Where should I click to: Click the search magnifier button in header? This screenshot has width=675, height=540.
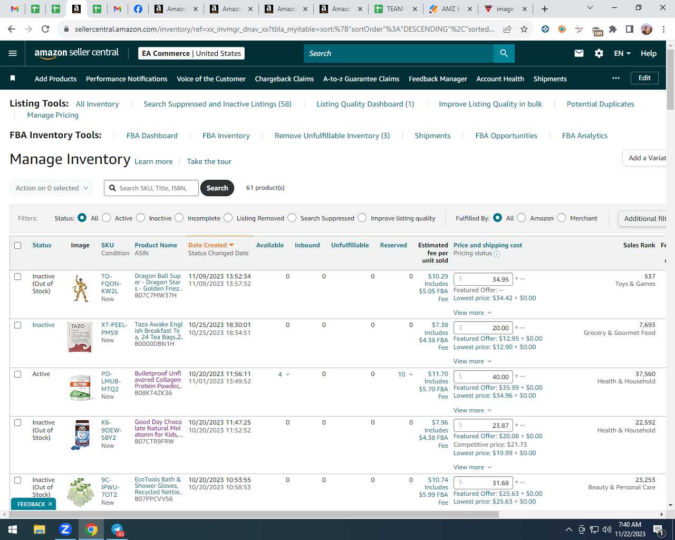[504, 53]
